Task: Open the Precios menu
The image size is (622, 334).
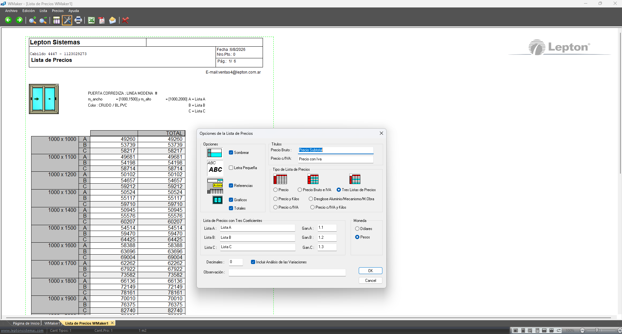Action: (x=58, y=11)
